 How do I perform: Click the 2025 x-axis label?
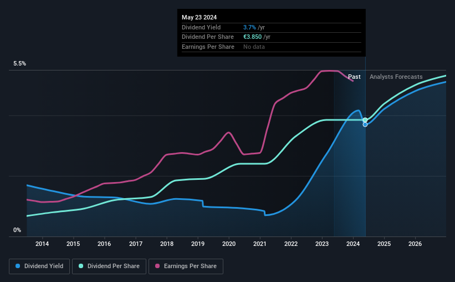tap(384, 244)
